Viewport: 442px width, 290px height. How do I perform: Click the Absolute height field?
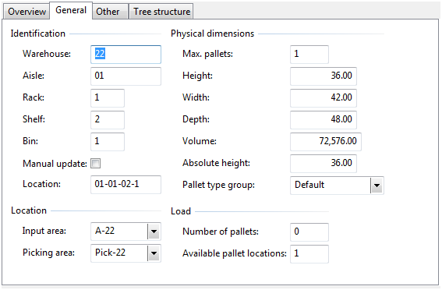[324, 163]
